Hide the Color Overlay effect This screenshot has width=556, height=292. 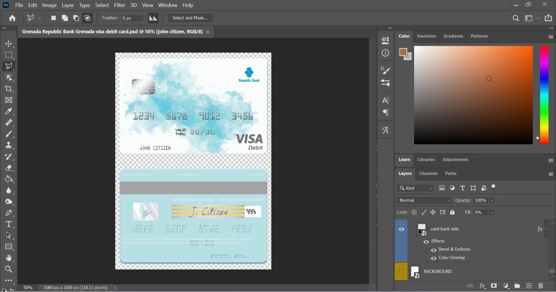433,257
